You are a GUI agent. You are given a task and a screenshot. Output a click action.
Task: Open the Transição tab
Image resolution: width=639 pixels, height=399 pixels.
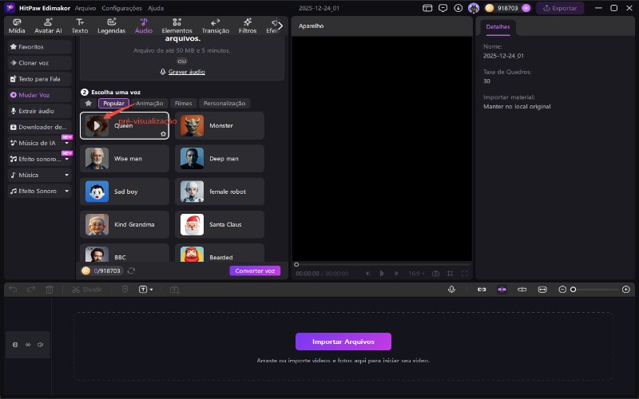(x=215, y=26)
